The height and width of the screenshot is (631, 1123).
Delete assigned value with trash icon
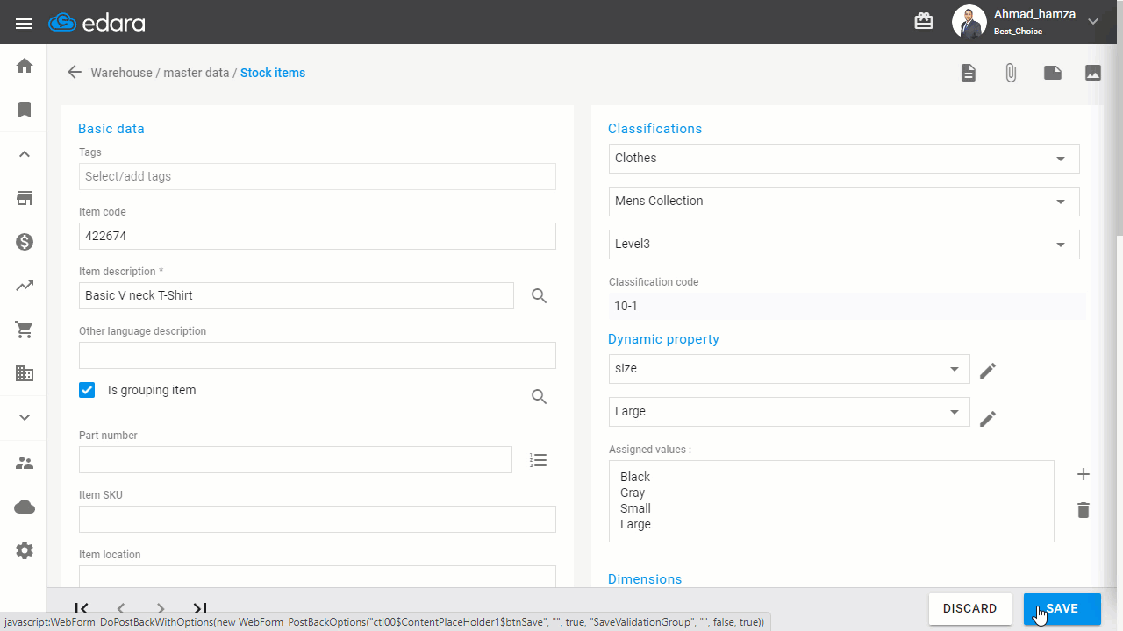[x=1084, y=510]
